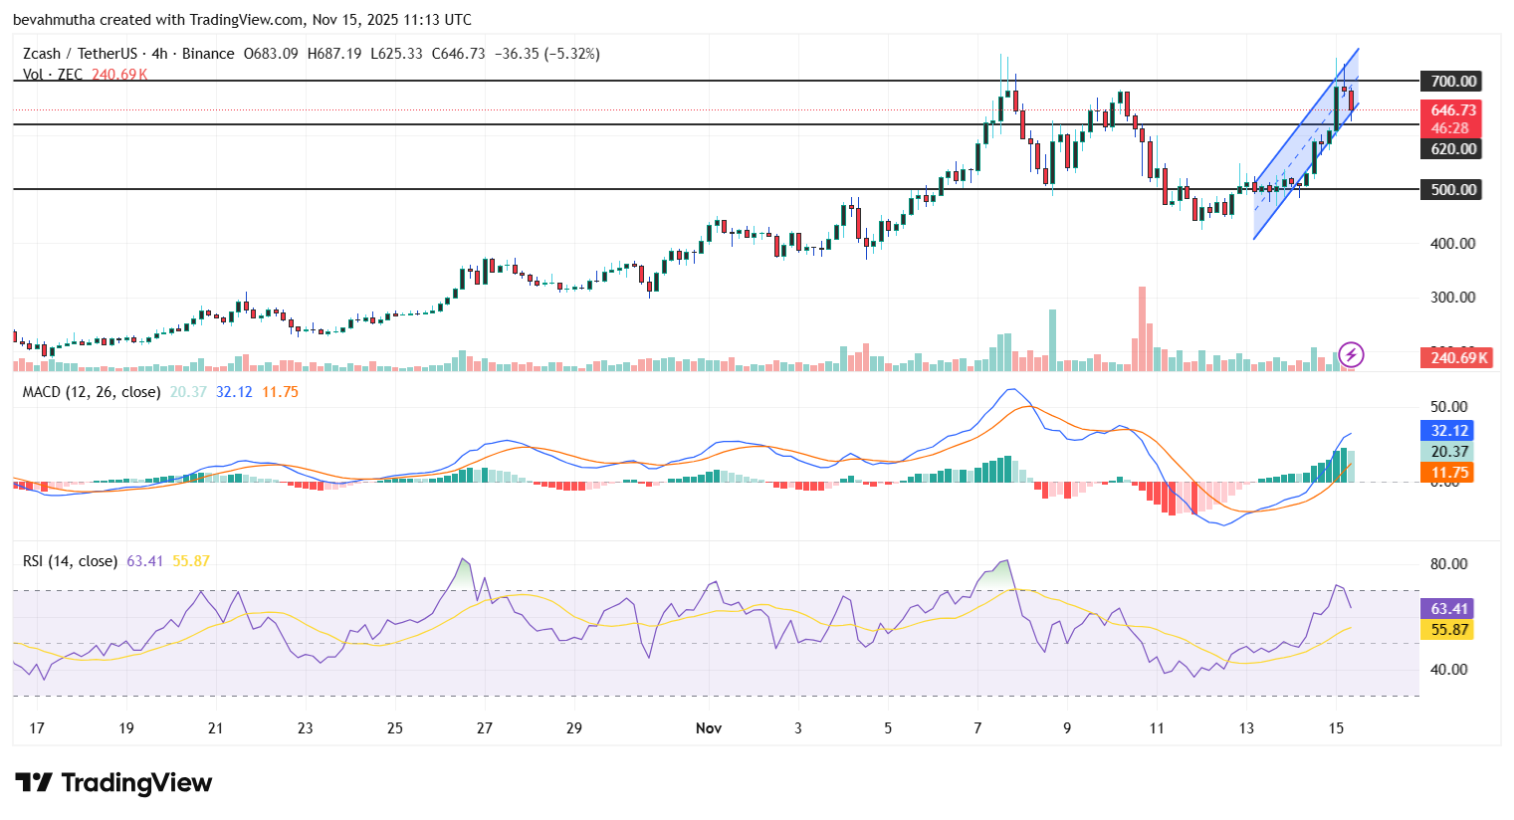
Task: Click the purple lightning bolt icon
Action: (1351, 354)
